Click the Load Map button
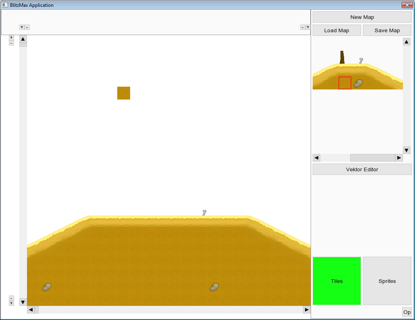The width and height of the screenshot is (415, 320). 336,30
